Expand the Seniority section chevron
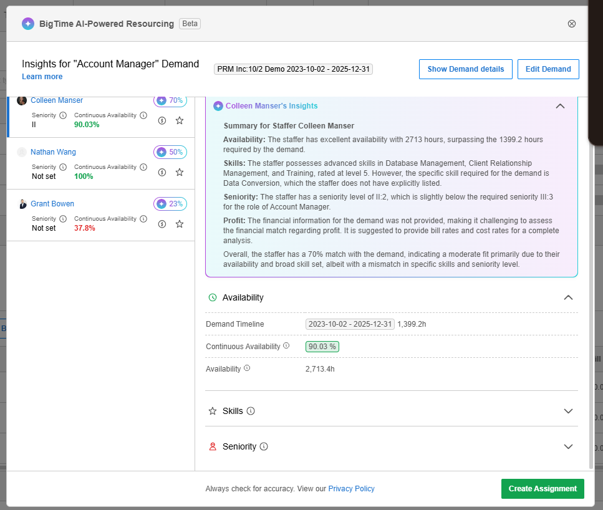603x510 pixels. (567, 447)
